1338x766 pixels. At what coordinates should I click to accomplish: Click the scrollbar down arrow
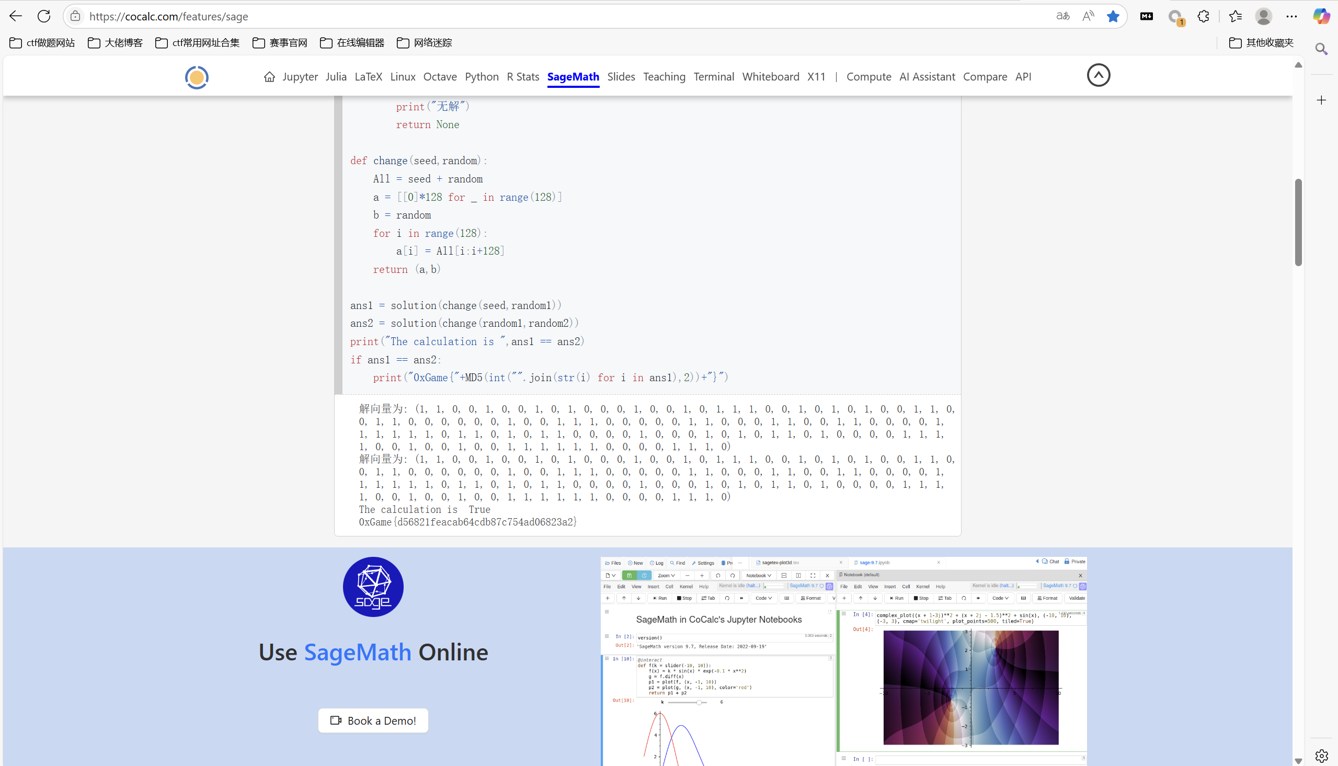pyautogui.click(x=1298, y=761)
